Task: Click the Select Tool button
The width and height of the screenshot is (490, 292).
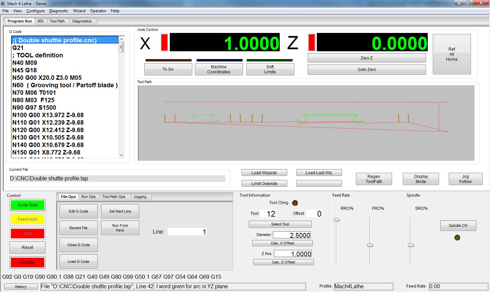Action: 280,224
